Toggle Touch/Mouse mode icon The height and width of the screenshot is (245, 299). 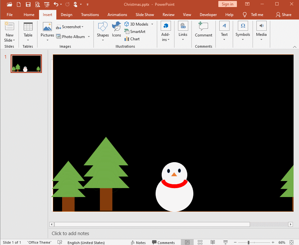click(75, 4)
